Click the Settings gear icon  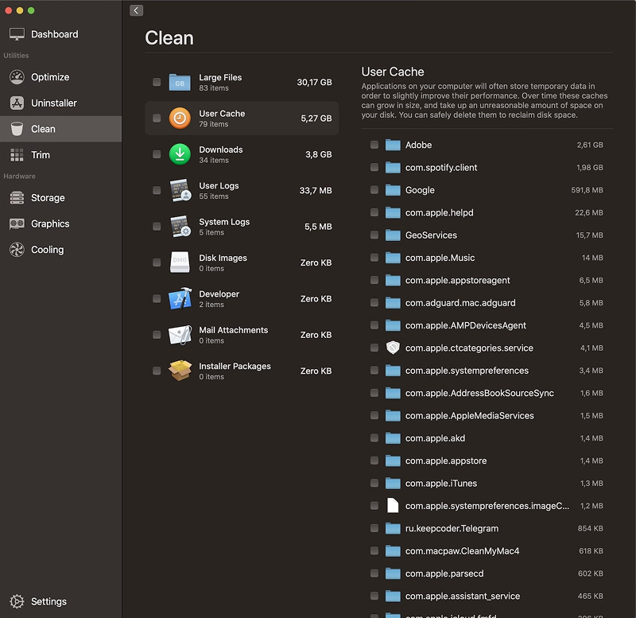17,601
